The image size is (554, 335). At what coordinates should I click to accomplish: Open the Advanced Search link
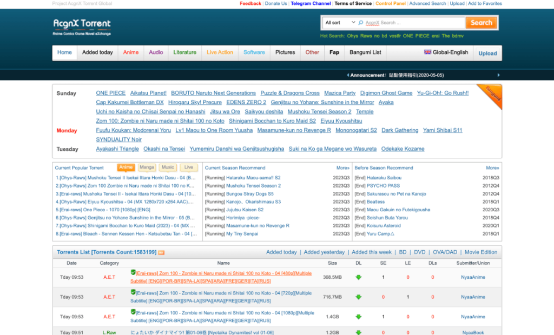(427, 4)
